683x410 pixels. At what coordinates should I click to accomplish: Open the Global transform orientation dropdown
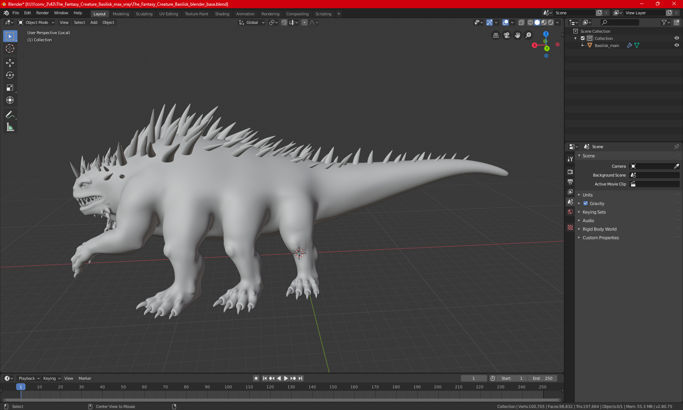point(252,22)
